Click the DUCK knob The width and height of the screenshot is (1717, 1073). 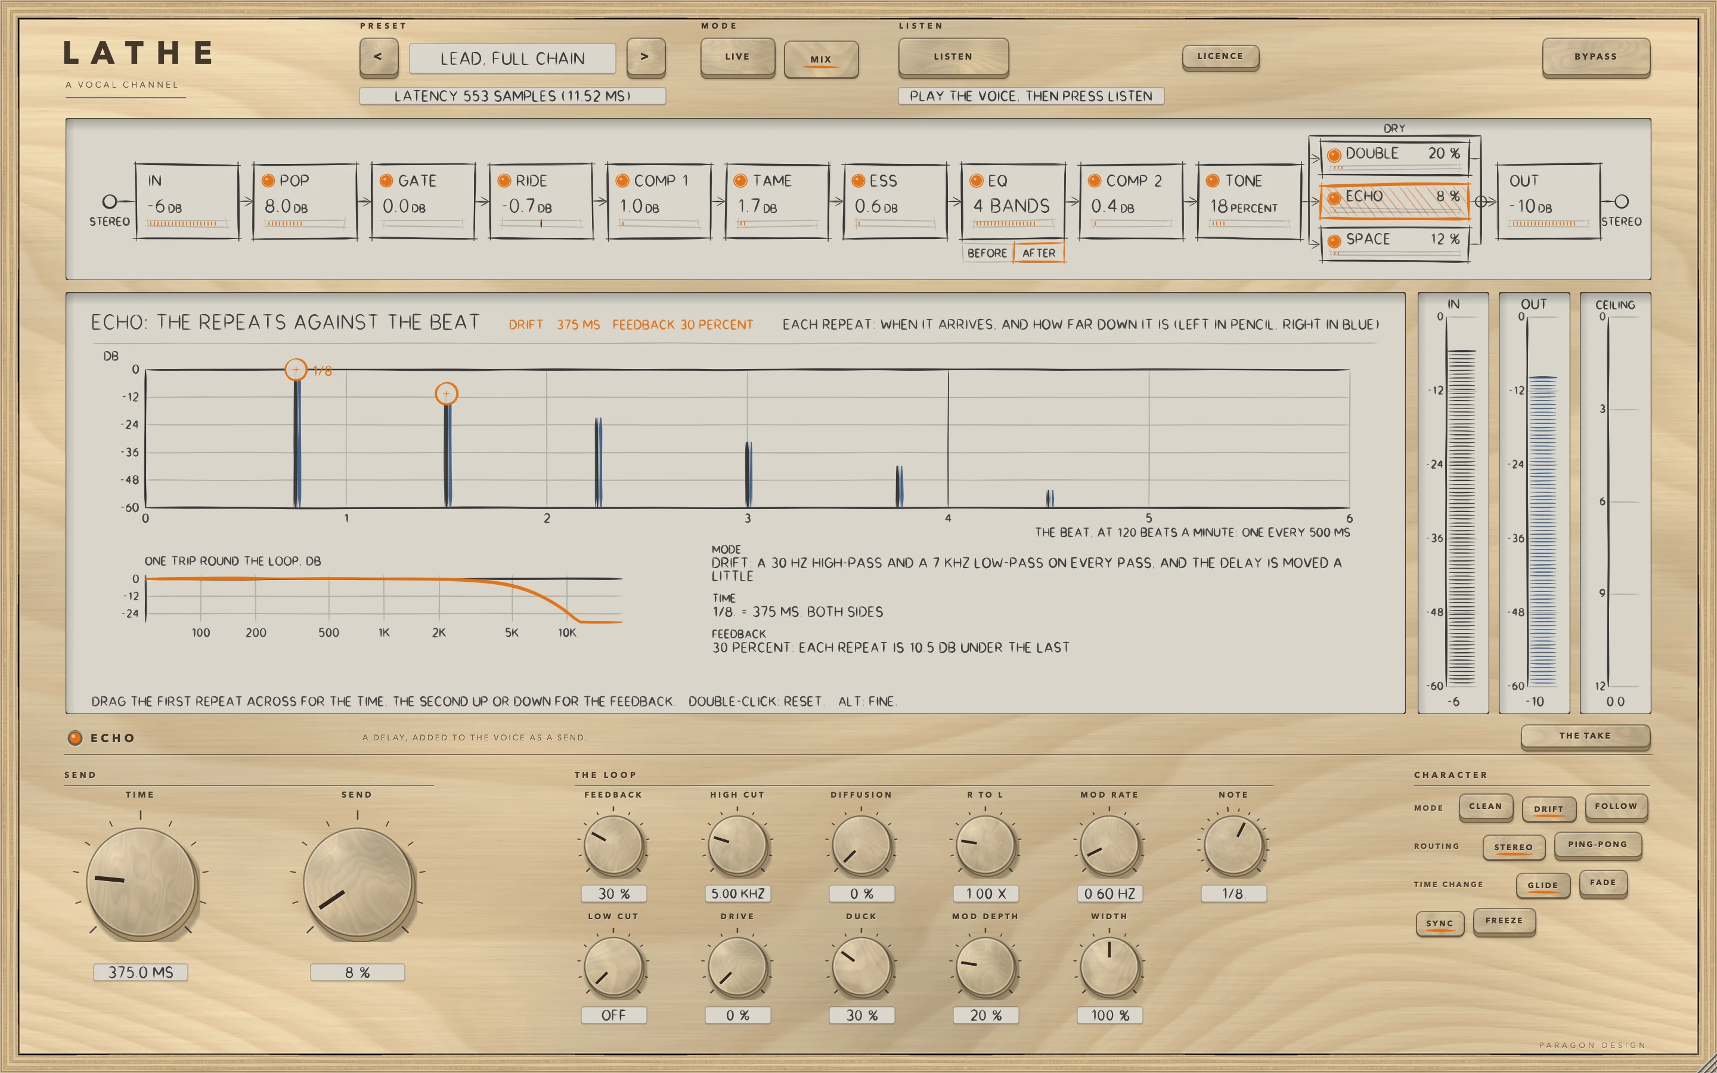tap(861, 966)
